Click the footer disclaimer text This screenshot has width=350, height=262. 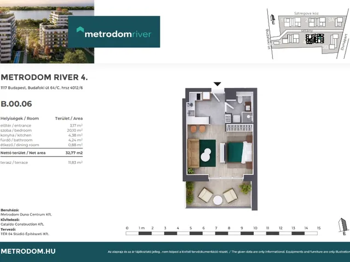pos(229,252)
